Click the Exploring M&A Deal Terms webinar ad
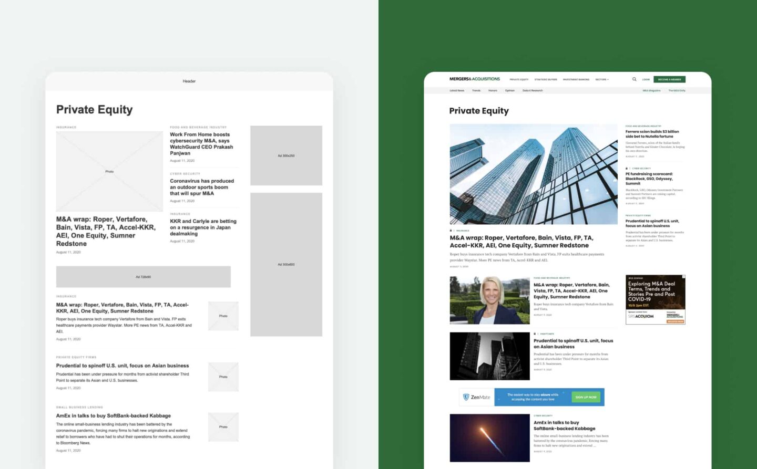Viewport: 757px width, 469px height. (x=656, y=299)
